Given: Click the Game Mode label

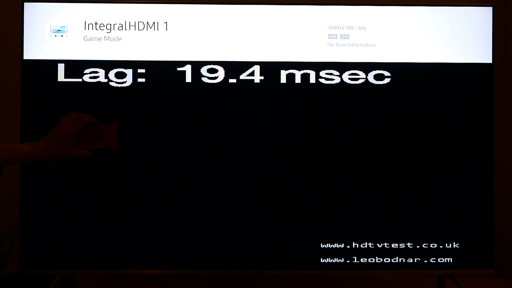Looking at the screenshot, I should point(102,39).
